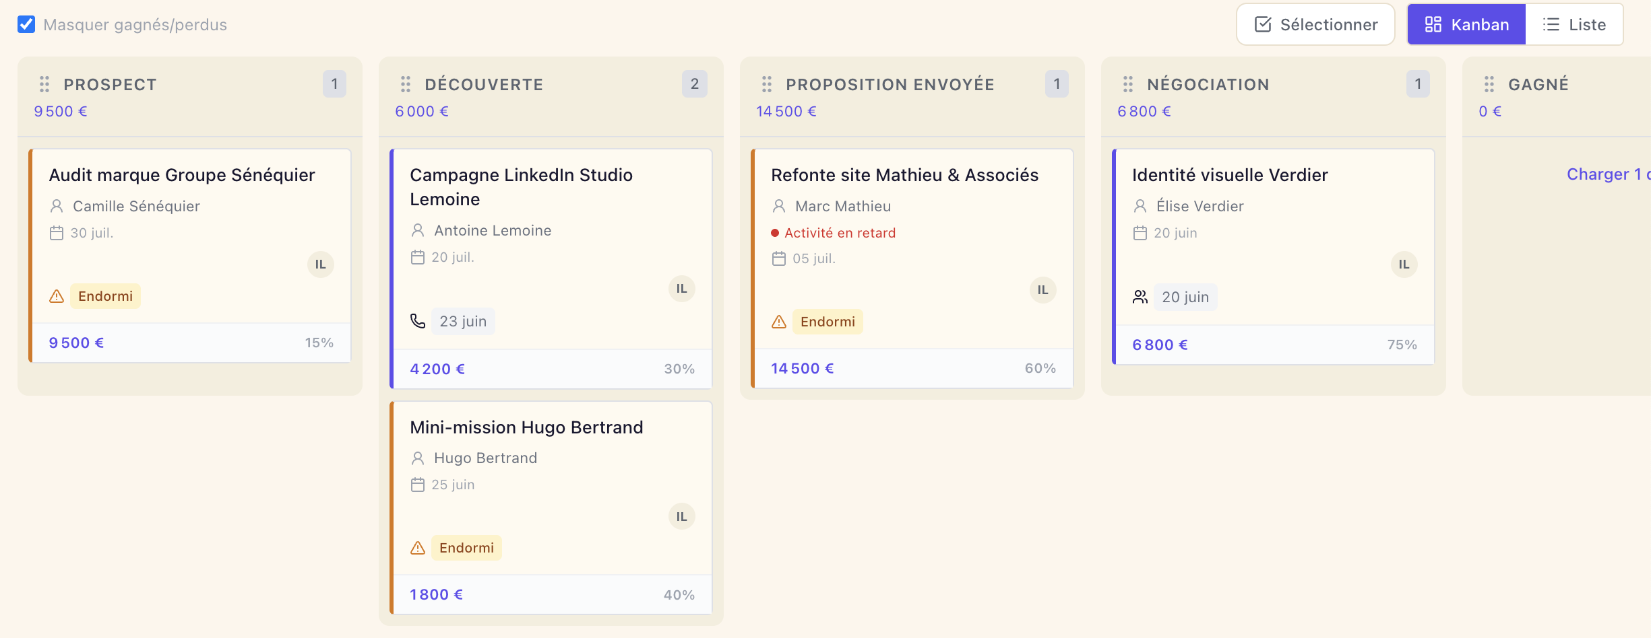Click the warning icon on Mini-mission Hugo Bertrand card
The image size is (1651, 638).
418,548
